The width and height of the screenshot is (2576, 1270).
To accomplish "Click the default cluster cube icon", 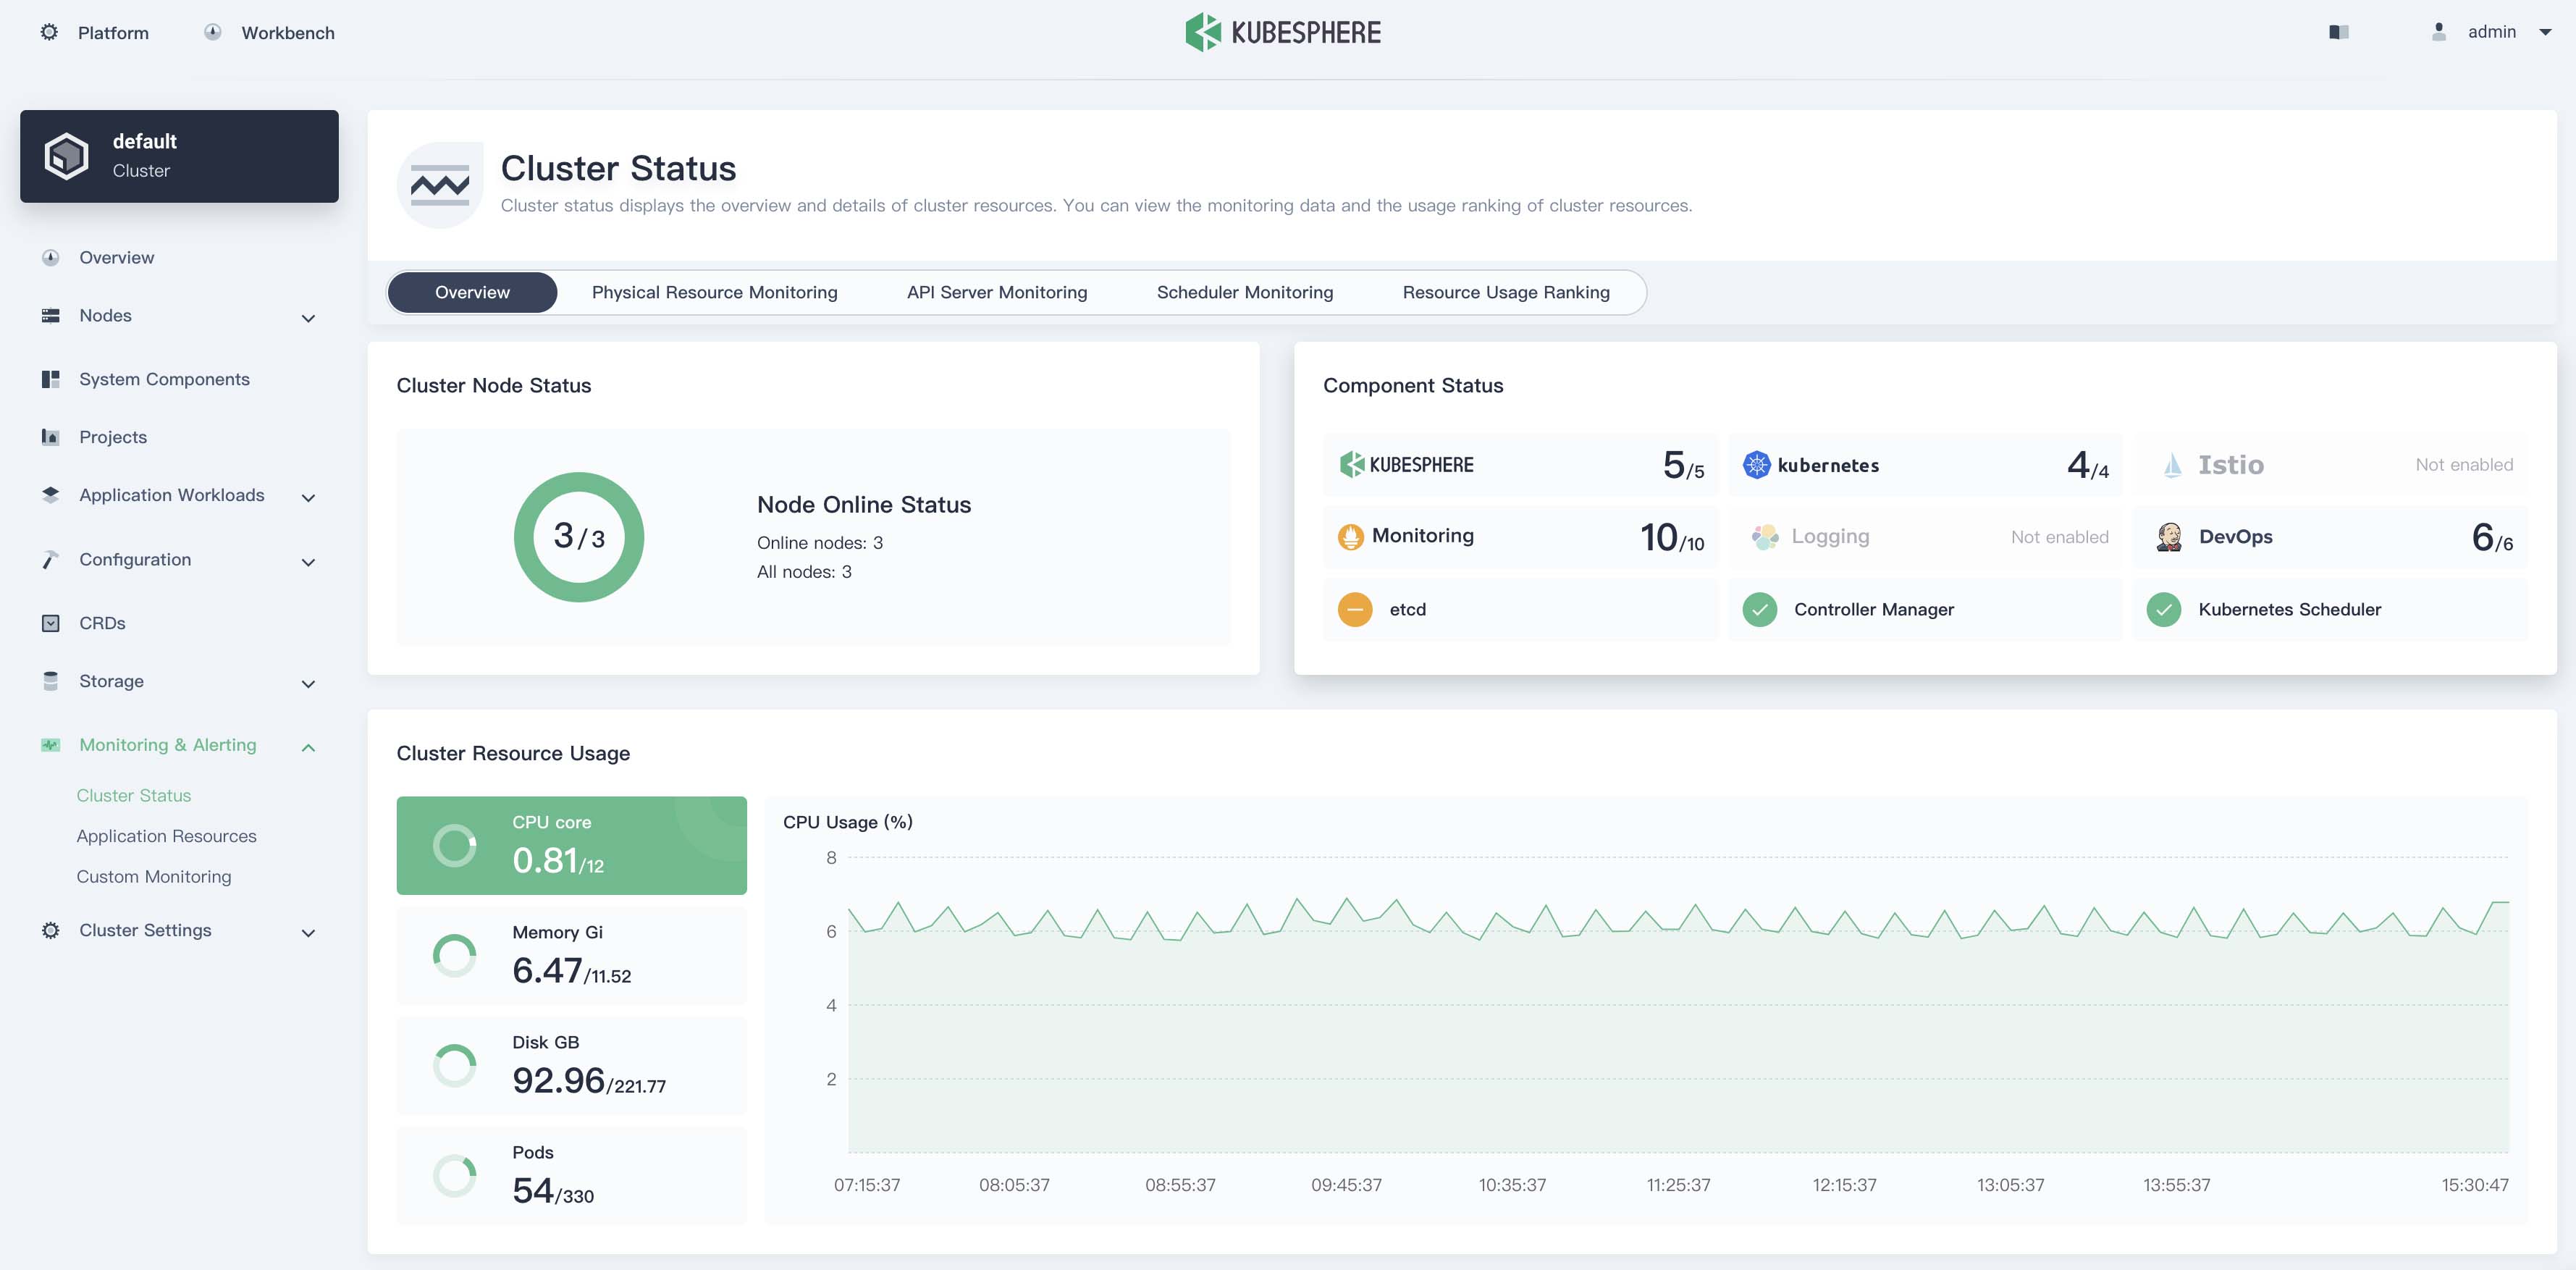I will click(x=67, y=156).
